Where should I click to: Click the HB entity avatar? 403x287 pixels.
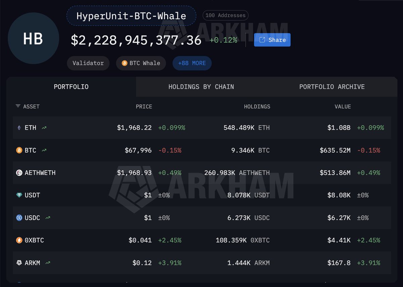33,38
